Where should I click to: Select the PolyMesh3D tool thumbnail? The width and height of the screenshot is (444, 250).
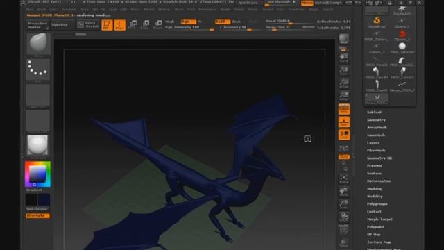coord(402,10)
